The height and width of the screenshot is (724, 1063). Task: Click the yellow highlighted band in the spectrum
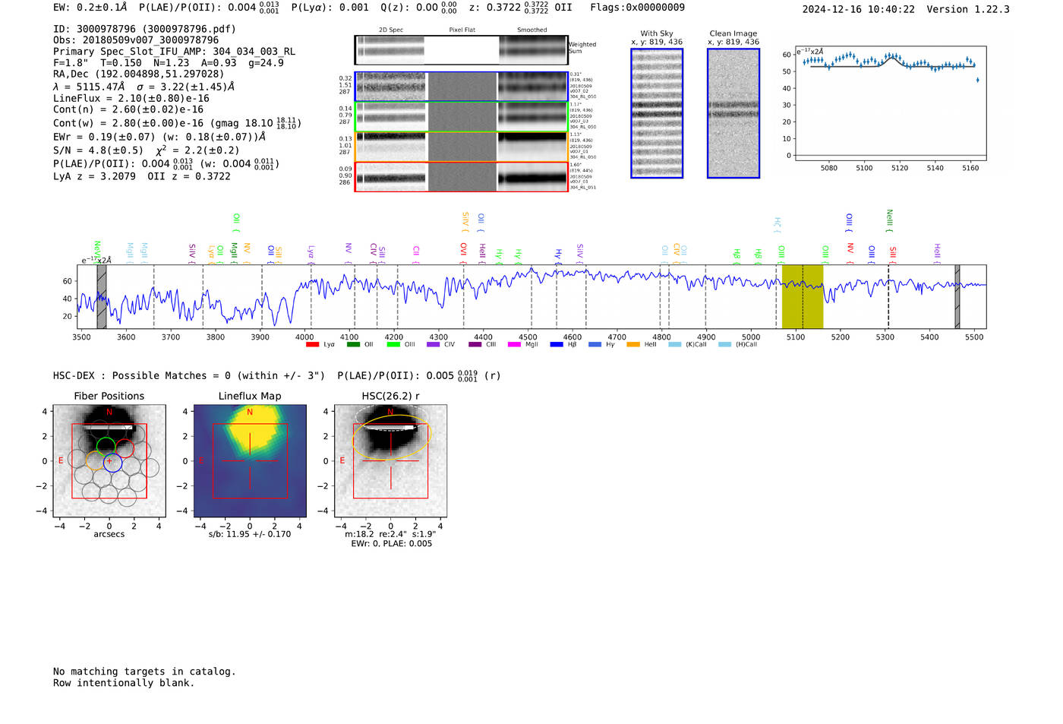tap(803, 296)
